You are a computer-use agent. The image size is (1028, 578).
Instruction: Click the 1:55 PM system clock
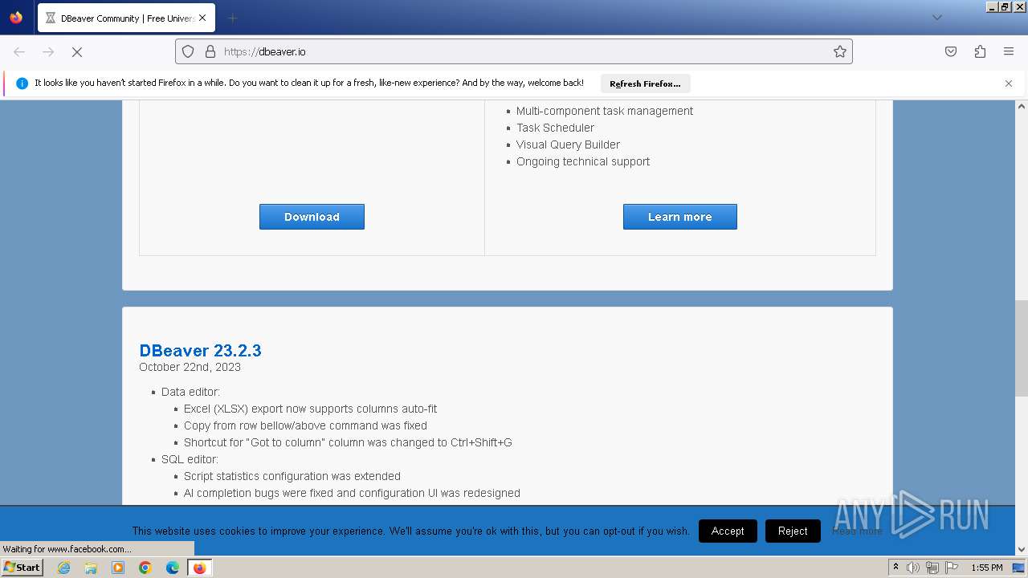point(986,568)
